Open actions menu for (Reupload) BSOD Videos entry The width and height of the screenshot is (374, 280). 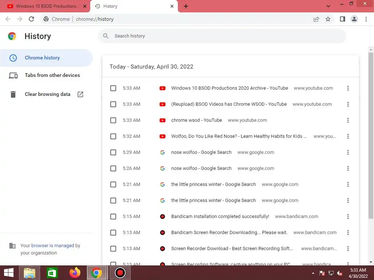click(348, 104)
